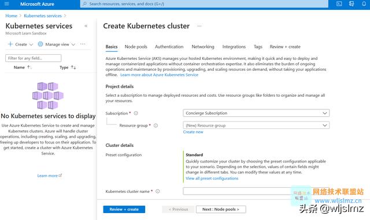
Task: Switch to the Tags tab
Action: pos(258,47)
